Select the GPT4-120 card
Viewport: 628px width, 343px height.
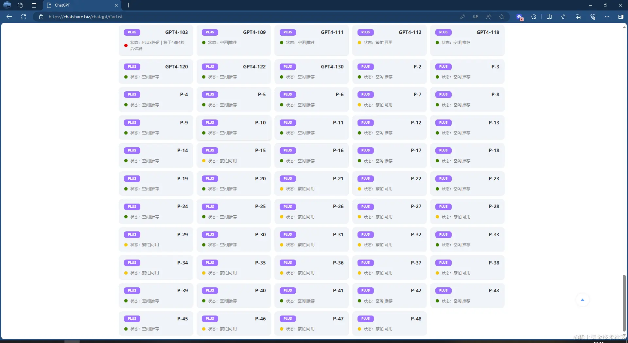(156, 71)
